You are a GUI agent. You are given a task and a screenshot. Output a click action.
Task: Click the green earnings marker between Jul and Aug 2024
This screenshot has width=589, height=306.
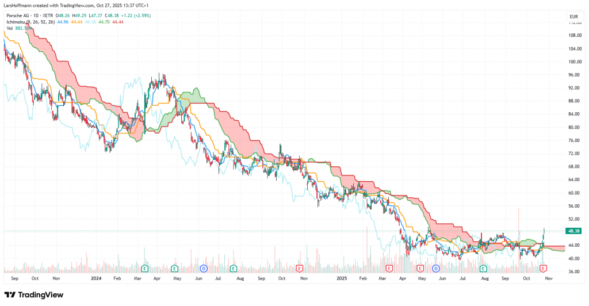pos(234,269)
